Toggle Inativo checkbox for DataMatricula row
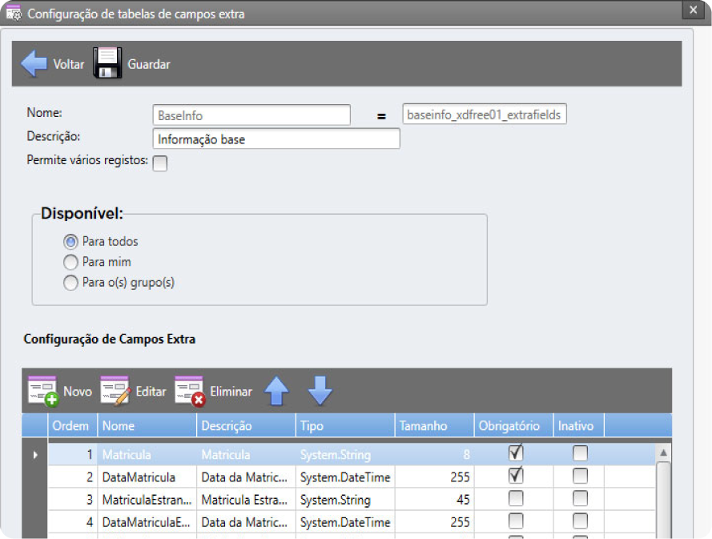Screen dimensions: 712x539 (x=580, y=477)
